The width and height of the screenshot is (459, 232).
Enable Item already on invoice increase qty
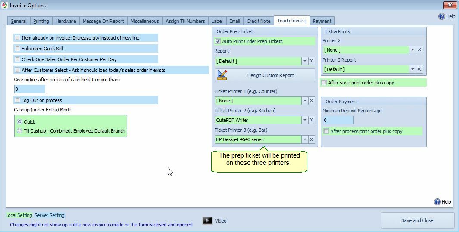(x=18, y=38)
